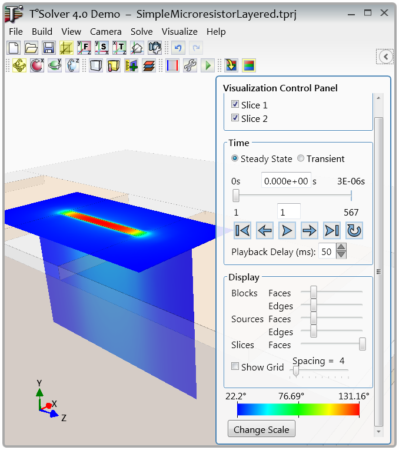The height and width of the screenshot is (450, 399).
Task: Jump to last time frame
Action: coord(332,230)
